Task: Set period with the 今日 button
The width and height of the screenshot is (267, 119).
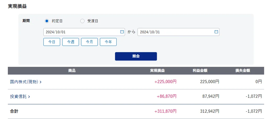Action: pyautogui.click(x=52, y=42)
